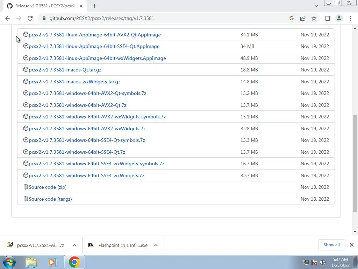The image size is (358, 269).
Task: Reload the current GitHub page
Action: tap(30, 18)
